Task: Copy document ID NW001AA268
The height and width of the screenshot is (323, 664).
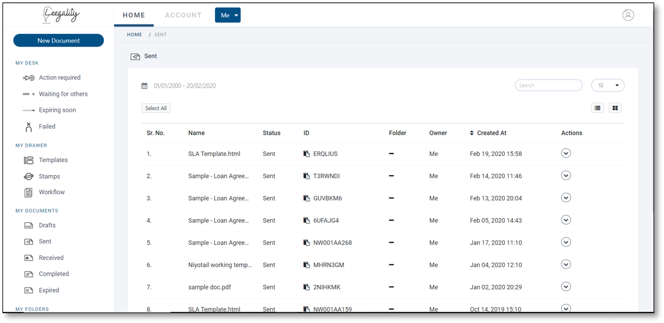Action: (x=307, y=243)
